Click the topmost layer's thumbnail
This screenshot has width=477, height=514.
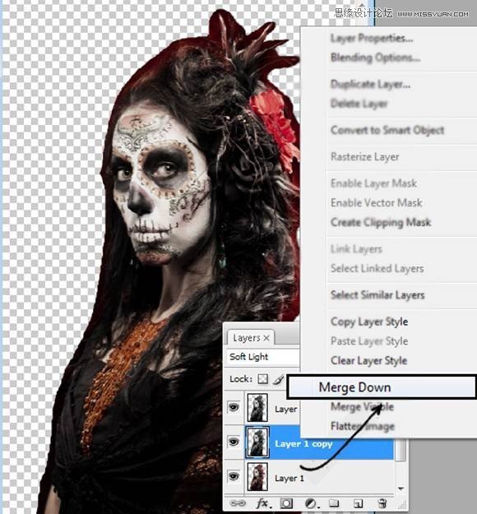tap(257, 407)
